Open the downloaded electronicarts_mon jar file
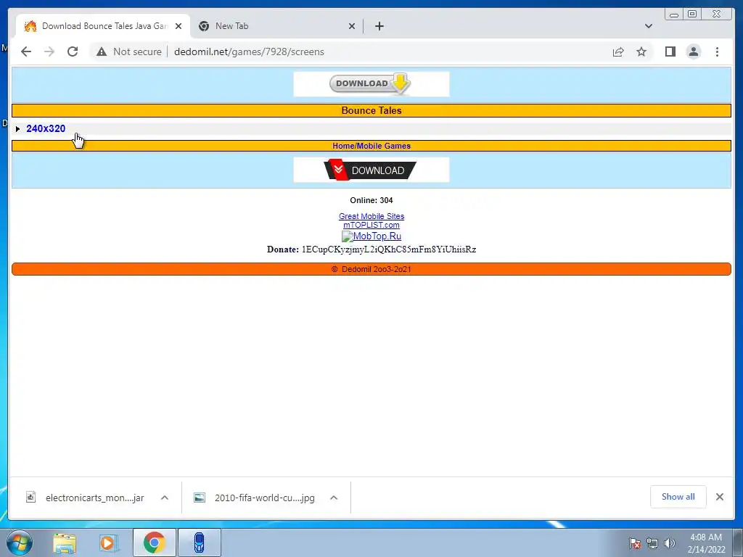The width and height of the screenshot is (743, 557). 95,498
